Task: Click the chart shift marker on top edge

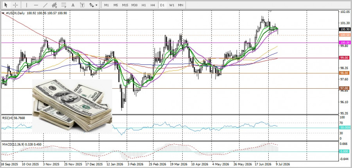Action: point(271,11)
